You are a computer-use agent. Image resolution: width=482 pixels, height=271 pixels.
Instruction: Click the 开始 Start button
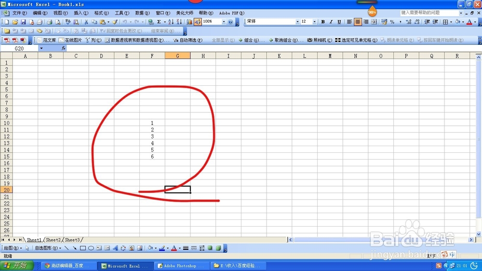[16, 266]
